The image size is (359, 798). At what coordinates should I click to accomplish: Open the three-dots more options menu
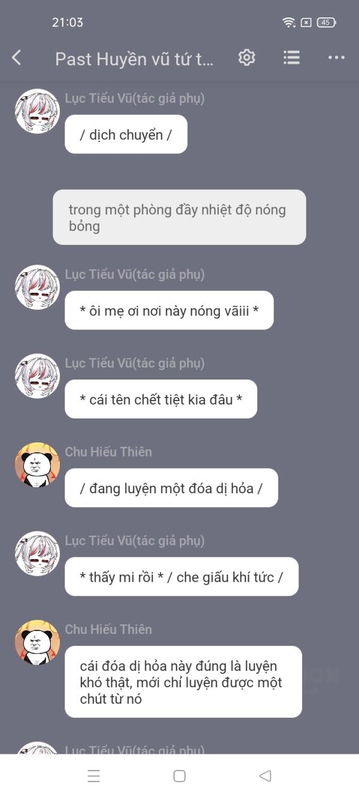(x=336, y=58)
